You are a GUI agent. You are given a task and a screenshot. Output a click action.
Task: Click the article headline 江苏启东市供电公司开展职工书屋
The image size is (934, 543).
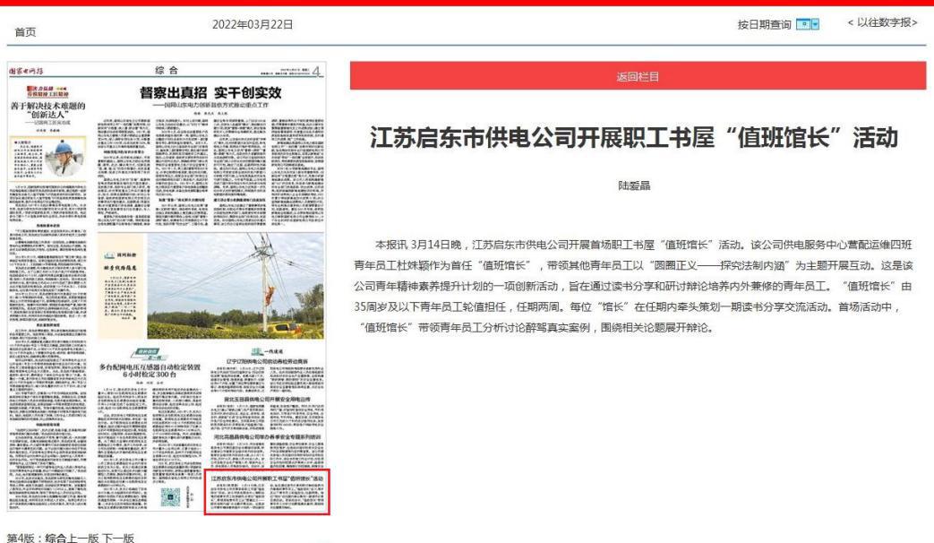[x=634, y=138]
